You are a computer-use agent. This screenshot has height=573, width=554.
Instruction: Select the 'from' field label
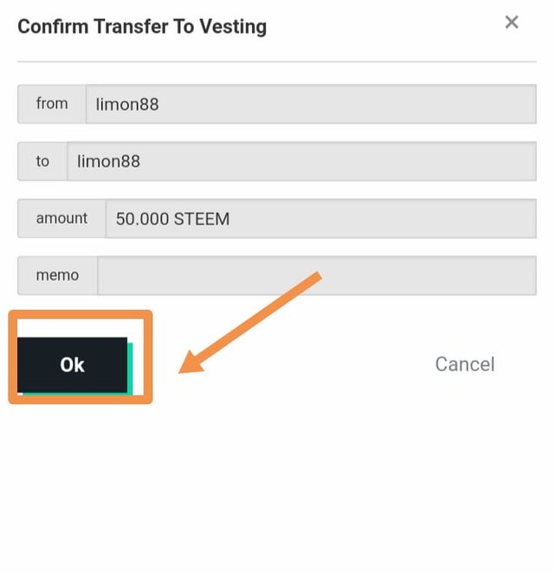52,104
